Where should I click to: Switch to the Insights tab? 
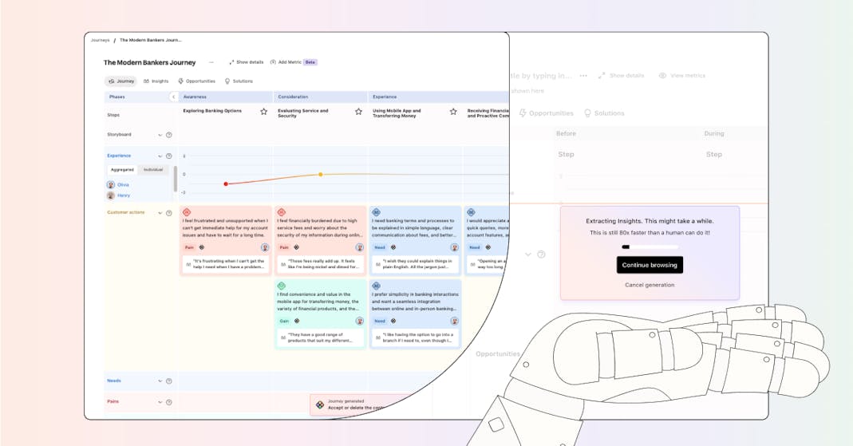[x=156, y=81]
